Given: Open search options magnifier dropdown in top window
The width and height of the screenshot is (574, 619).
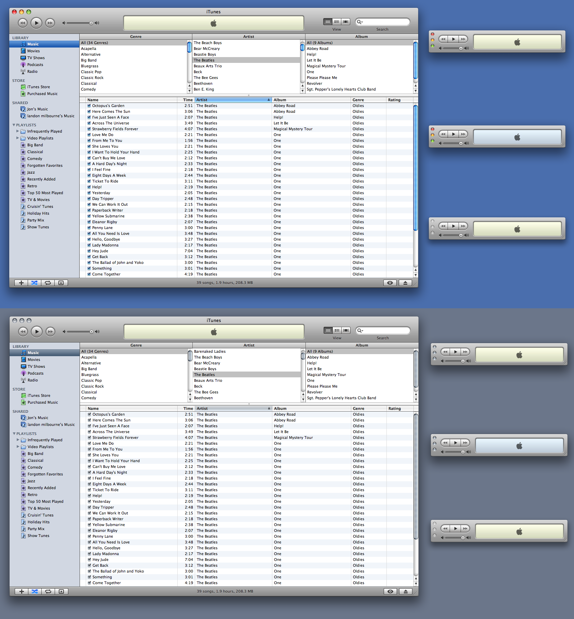Looking at the screenshot, I should (x=360, y=22).
